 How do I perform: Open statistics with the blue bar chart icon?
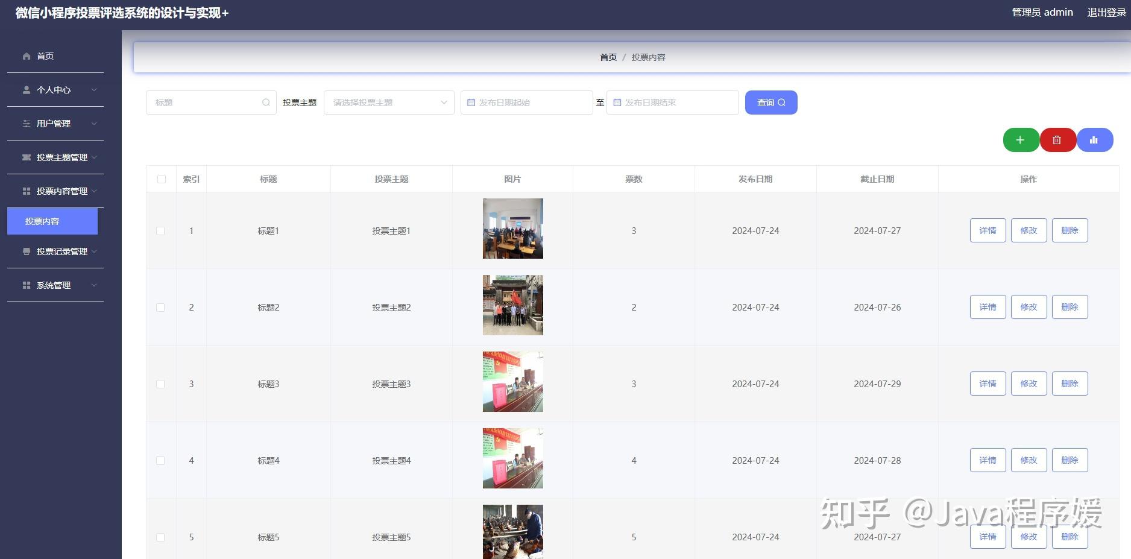[x=1094, y=139]
